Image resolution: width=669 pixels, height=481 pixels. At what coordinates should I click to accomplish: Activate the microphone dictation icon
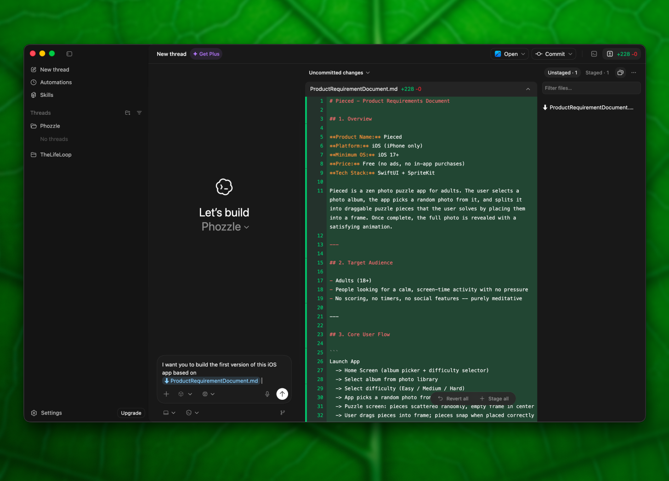(x=267, y=394)
